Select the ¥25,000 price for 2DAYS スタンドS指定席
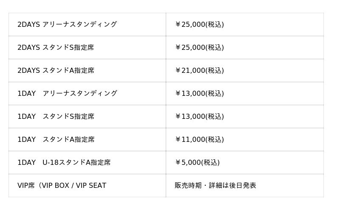Image resolution: width=340 pixels, height=210 pixels. 199,48
